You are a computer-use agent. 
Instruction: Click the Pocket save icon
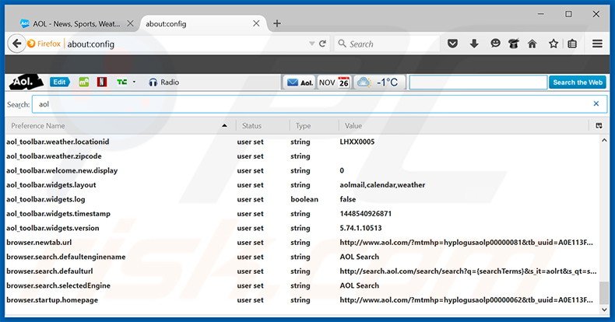tap(453, 44)
